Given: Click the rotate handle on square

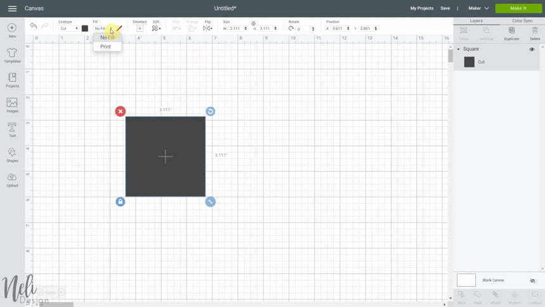Looking at the screenshot, I should tap(210, 112).
